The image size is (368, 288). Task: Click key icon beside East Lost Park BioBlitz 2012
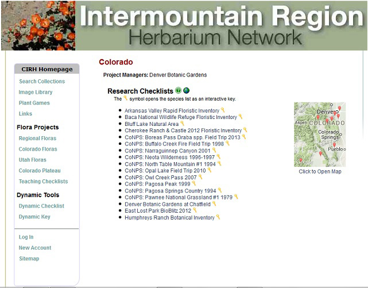195,210
